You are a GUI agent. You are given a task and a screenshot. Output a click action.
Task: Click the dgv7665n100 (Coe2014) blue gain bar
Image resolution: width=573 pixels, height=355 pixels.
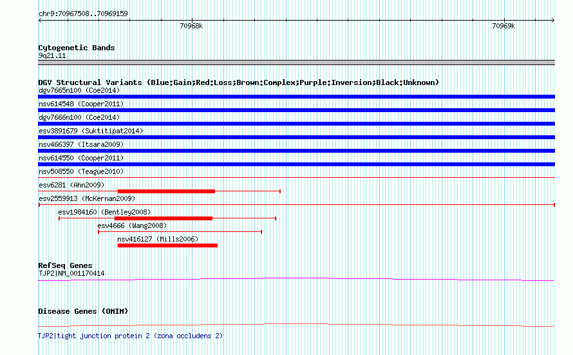[296, 97]
